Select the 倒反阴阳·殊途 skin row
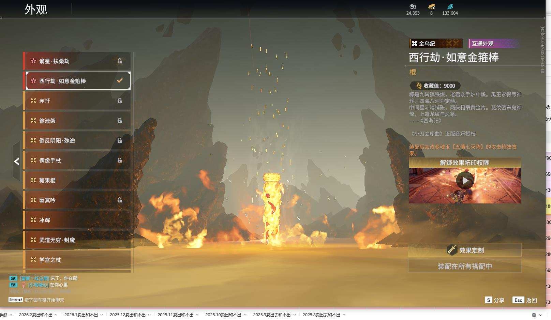 click(x=77, y=140)
